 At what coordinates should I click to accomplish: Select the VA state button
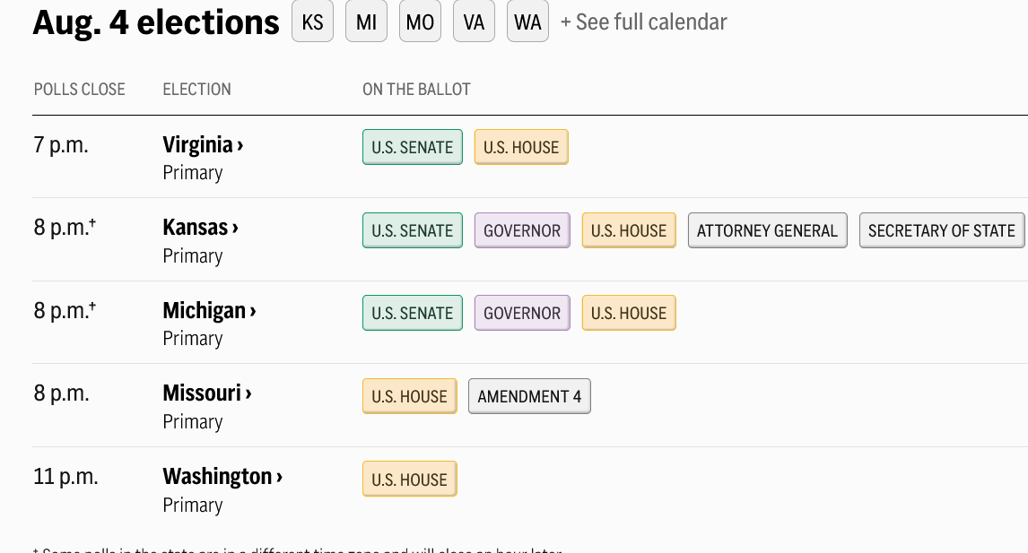(474, 22)
